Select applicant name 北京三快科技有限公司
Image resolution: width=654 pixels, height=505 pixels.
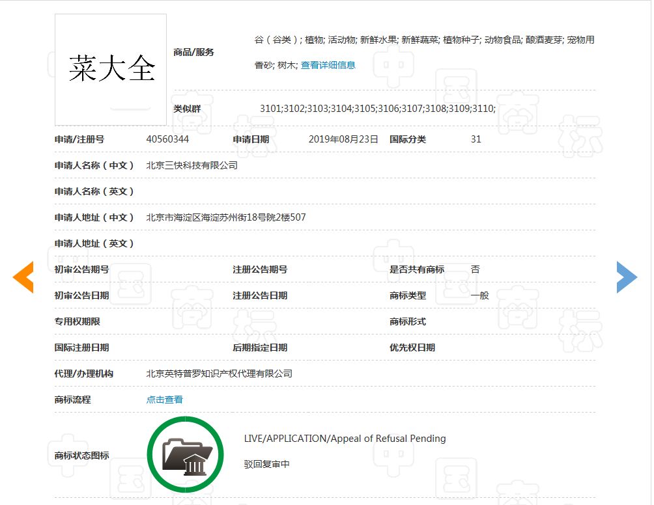tap(192, 165)
